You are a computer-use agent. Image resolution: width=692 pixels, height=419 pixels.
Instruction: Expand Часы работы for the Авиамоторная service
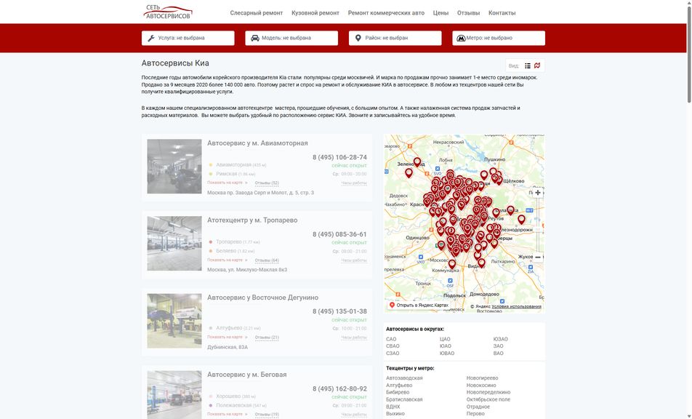coord(354,183)
